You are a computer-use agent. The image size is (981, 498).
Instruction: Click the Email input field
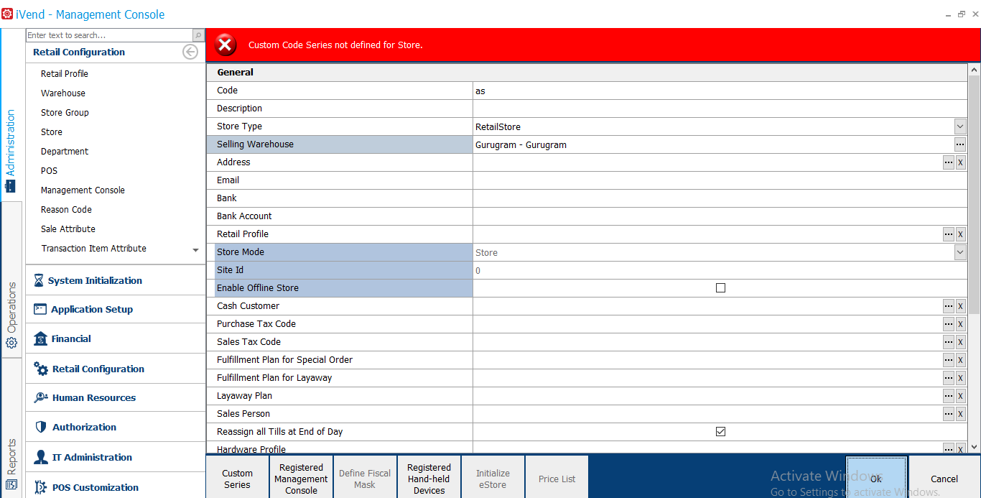pos(720,180)
